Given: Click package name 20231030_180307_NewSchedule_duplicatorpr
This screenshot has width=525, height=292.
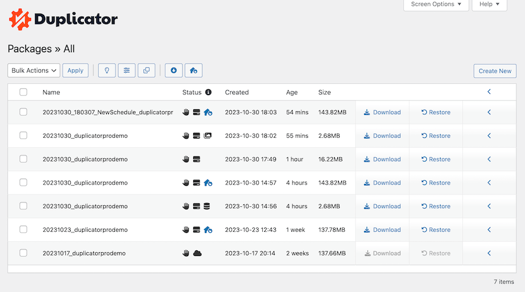Looking at the screenshot, I should pyautogui.click(x=108, y=112).
